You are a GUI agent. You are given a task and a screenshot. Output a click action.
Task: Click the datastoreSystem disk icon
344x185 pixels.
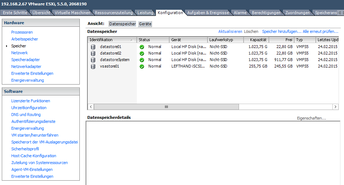coord(93,60)
